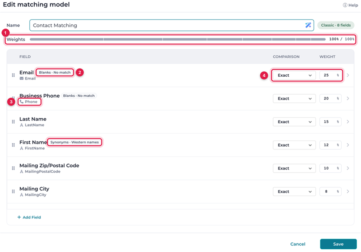Image resolution: width=361 pixels, height=252 pixels.
Task: Expand the Mailing Zip/Postal Code row chevron
Action: click(x=348, y=168)
